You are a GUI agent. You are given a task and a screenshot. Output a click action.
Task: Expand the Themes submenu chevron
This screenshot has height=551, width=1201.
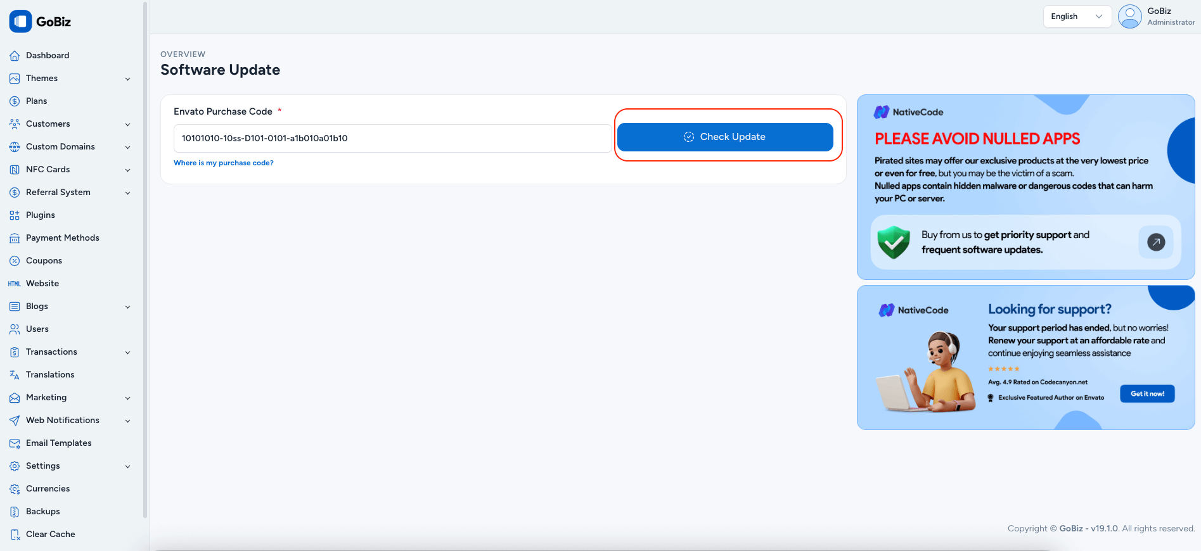click(127, 79)
